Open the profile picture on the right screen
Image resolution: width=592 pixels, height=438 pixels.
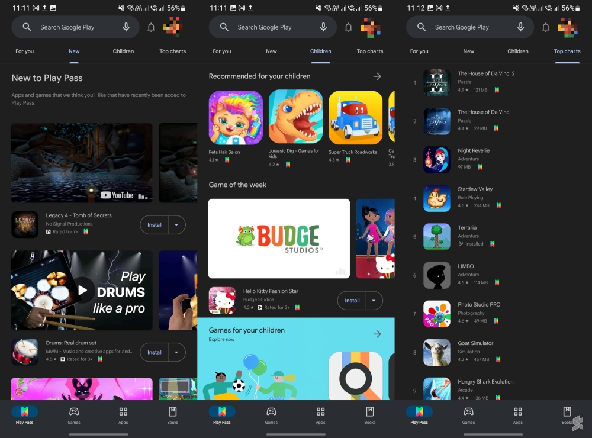point(567,27)
